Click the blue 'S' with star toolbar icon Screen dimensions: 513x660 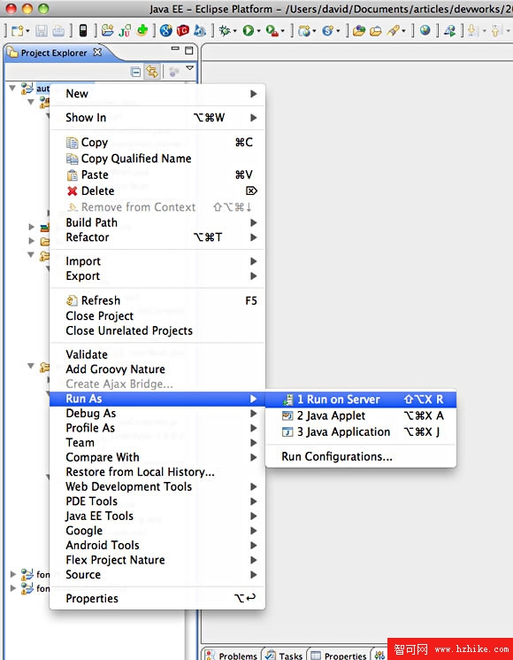click(328, 31)
